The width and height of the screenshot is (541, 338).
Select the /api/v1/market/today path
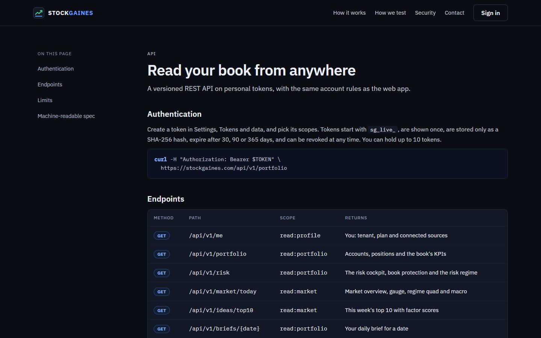(x=223, y=291)
